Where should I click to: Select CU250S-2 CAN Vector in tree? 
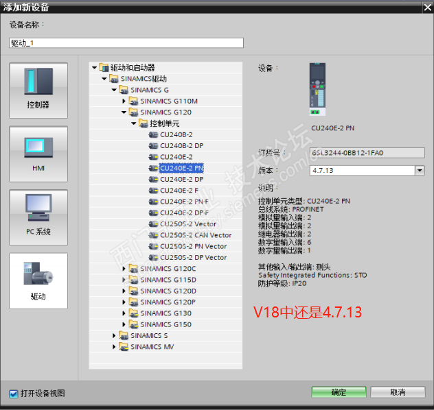tap(196, 235)
